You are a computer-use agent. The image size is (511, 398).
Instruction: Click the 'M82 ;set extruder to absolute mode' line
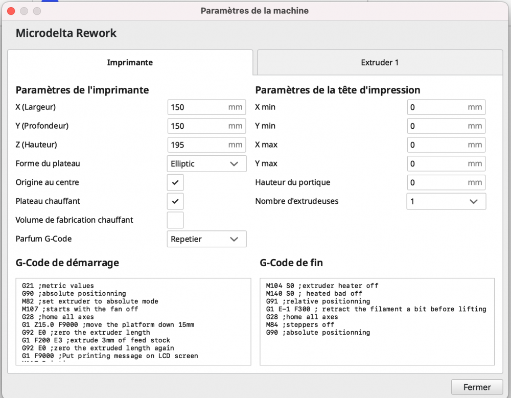coord(90,301)
